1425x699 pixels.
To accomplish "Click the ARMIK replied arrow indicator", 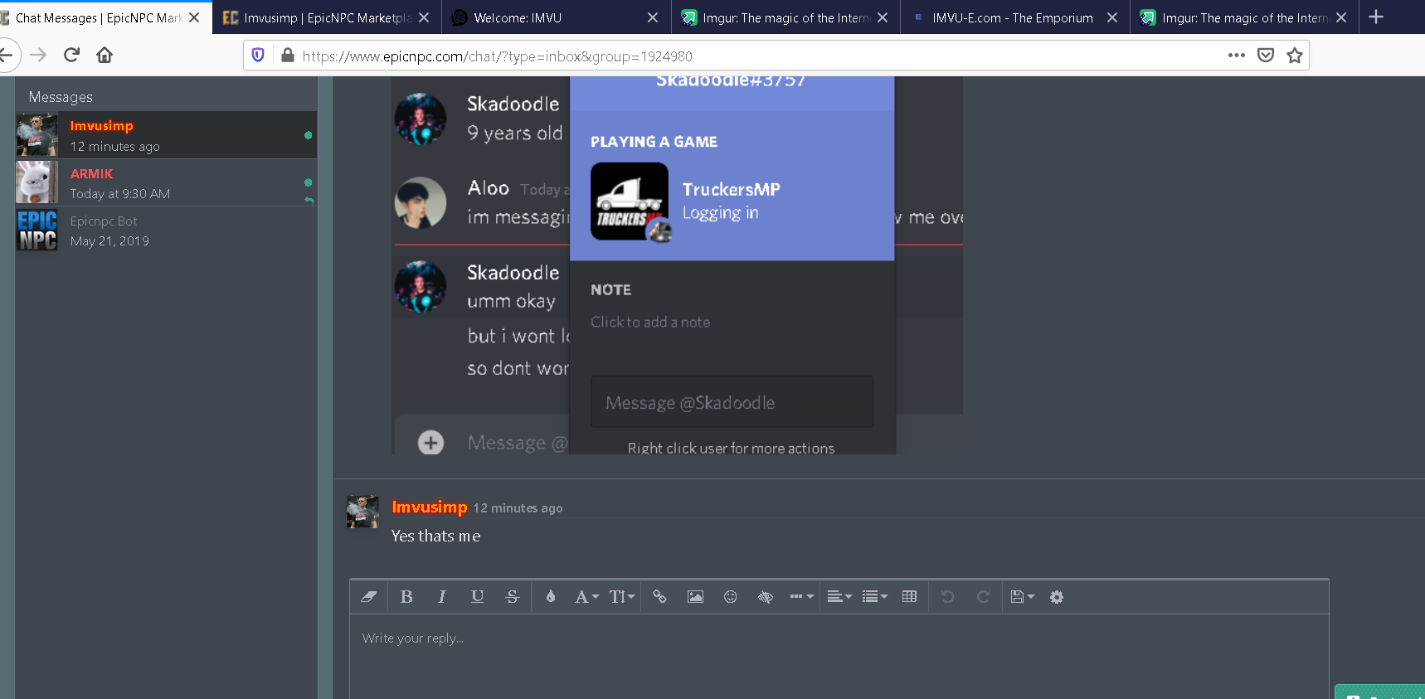I will (x=309, y=201).
